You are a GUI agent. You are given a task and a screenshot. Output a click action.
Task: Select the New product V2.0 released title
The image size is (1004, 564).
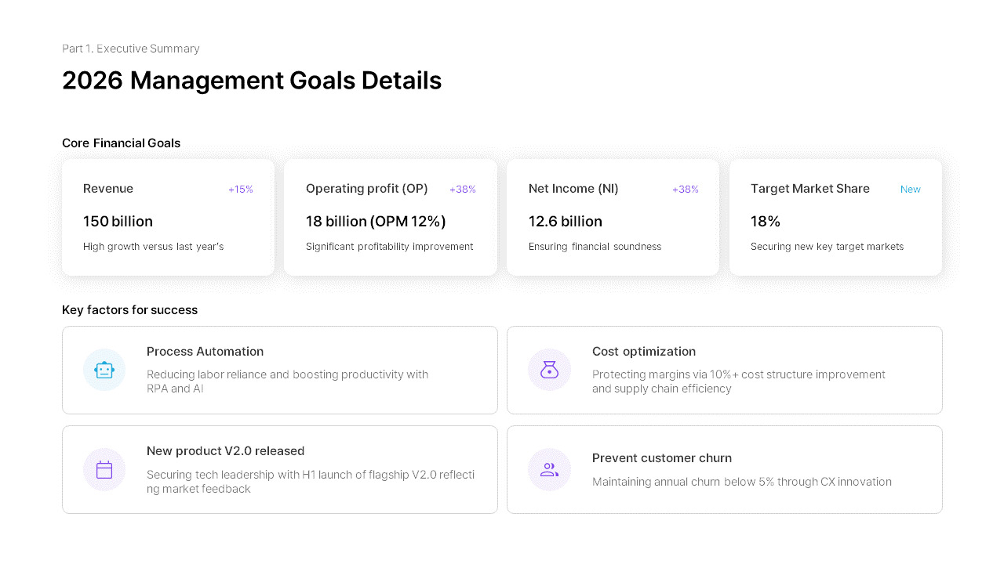225,451
